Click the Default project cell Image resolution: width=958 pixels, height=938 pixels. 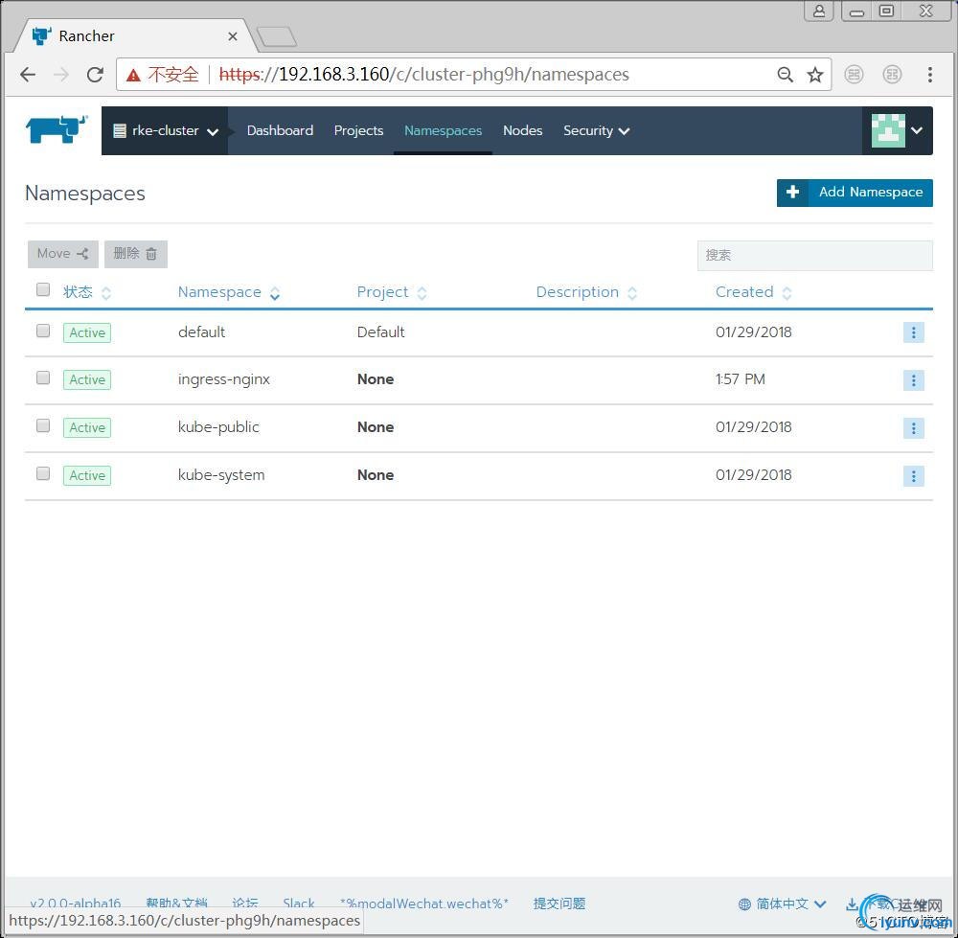[380, 332]
